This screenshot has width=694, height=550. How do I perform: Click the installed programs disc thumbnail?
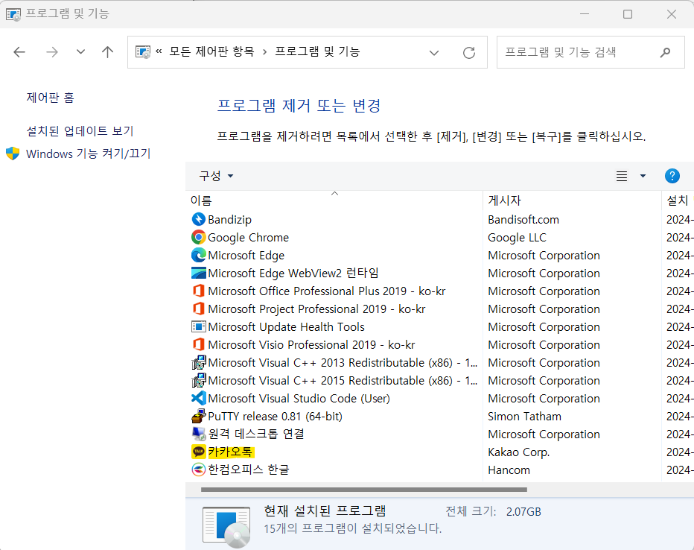(226, 527)
